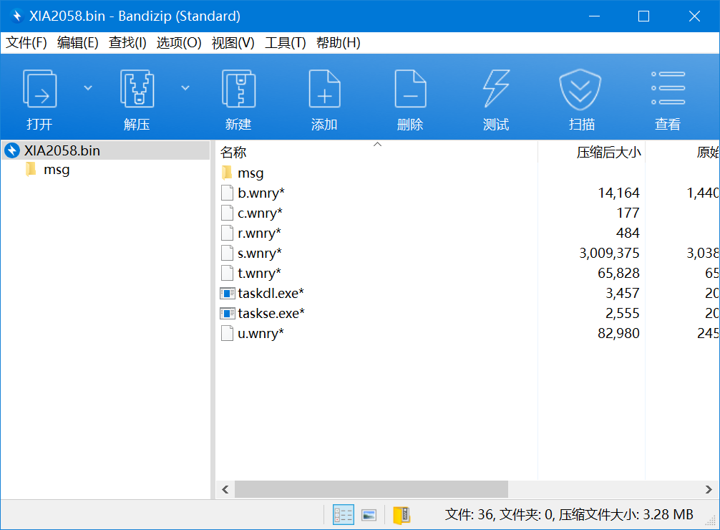720x530 pixels.
Task: Open the View (查看) list icon
Action: click(667, 90)
